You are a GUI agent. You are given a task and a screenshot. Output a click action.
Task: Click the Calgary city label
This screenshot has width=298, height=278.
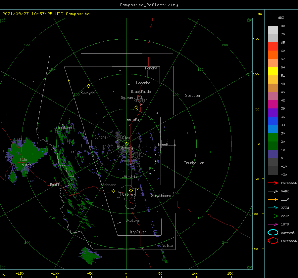[x=129, y=194]
